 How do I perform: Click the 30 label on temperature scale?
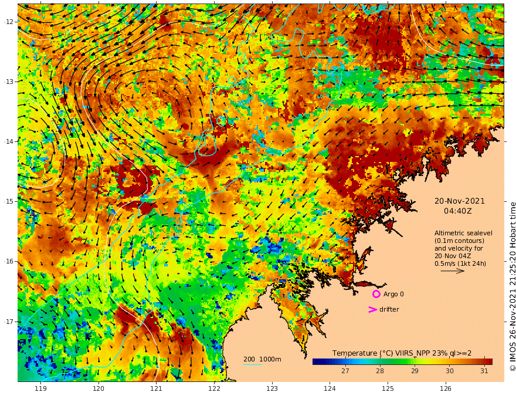coord(450,371)
